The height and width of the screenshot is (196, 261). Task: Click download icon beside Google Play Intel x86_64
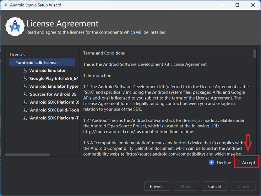[24, 78]
